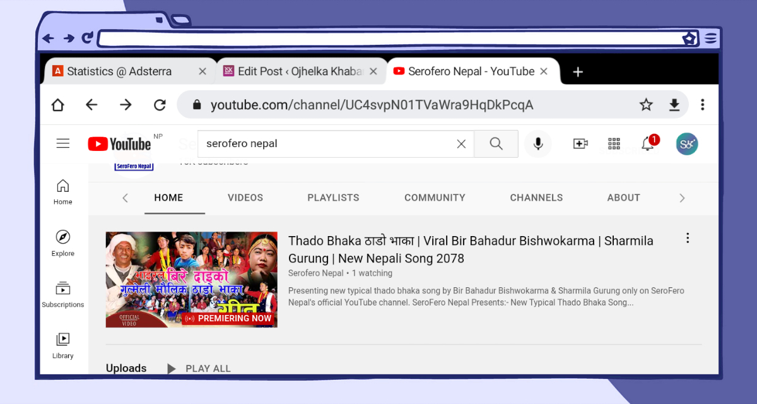Open the outer frame hamburger menu
Viewport: 757px width, 404px height.
tap(711, 39)
